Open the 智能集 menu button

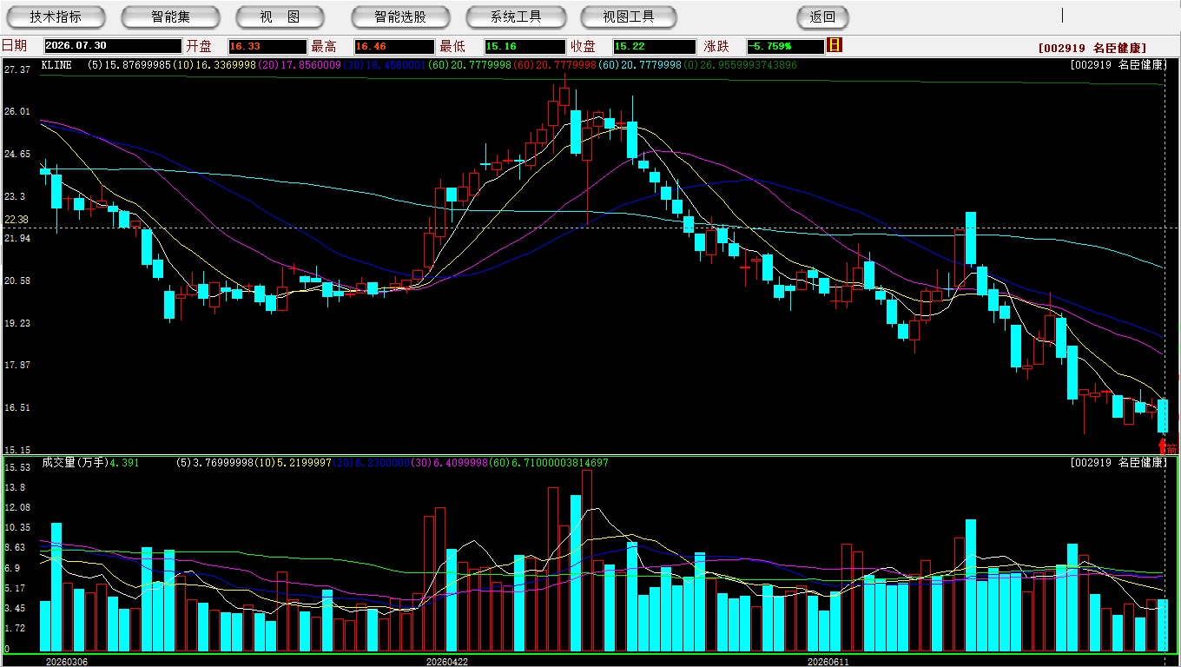171,17
